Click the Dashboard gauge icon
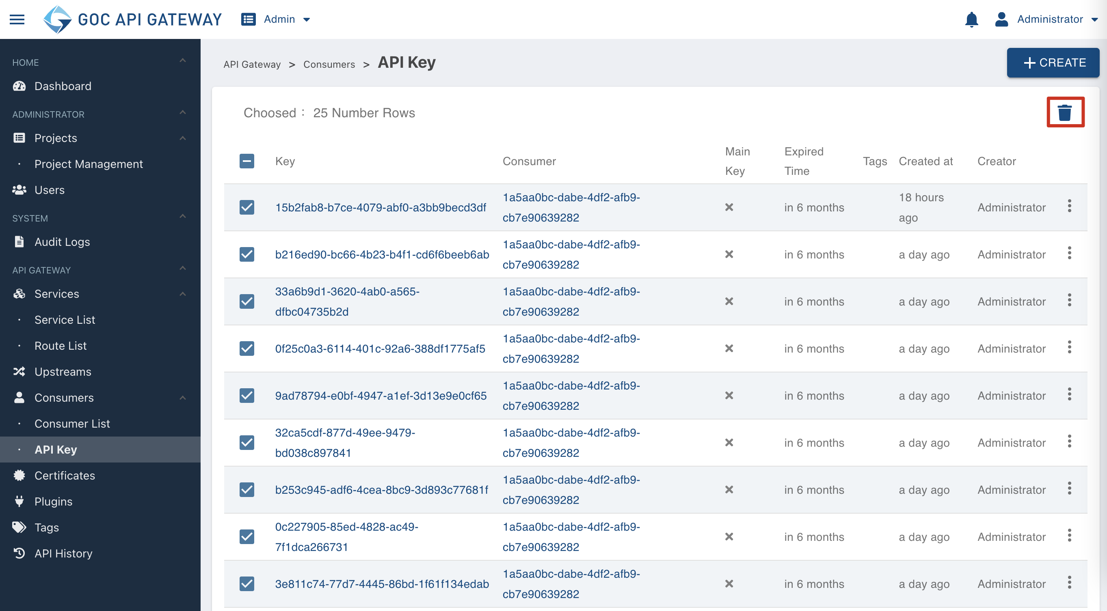The height and width of the screenshot is (611, 1107). coord(19,86)
